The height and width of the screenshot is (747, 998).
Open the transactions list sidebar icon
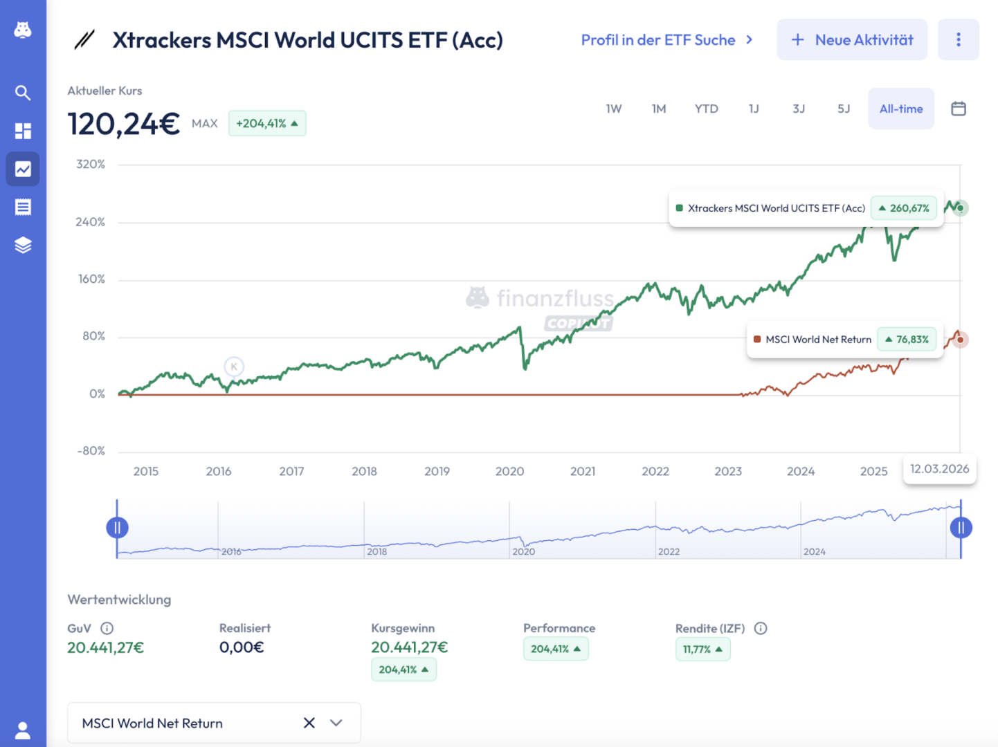23,207
